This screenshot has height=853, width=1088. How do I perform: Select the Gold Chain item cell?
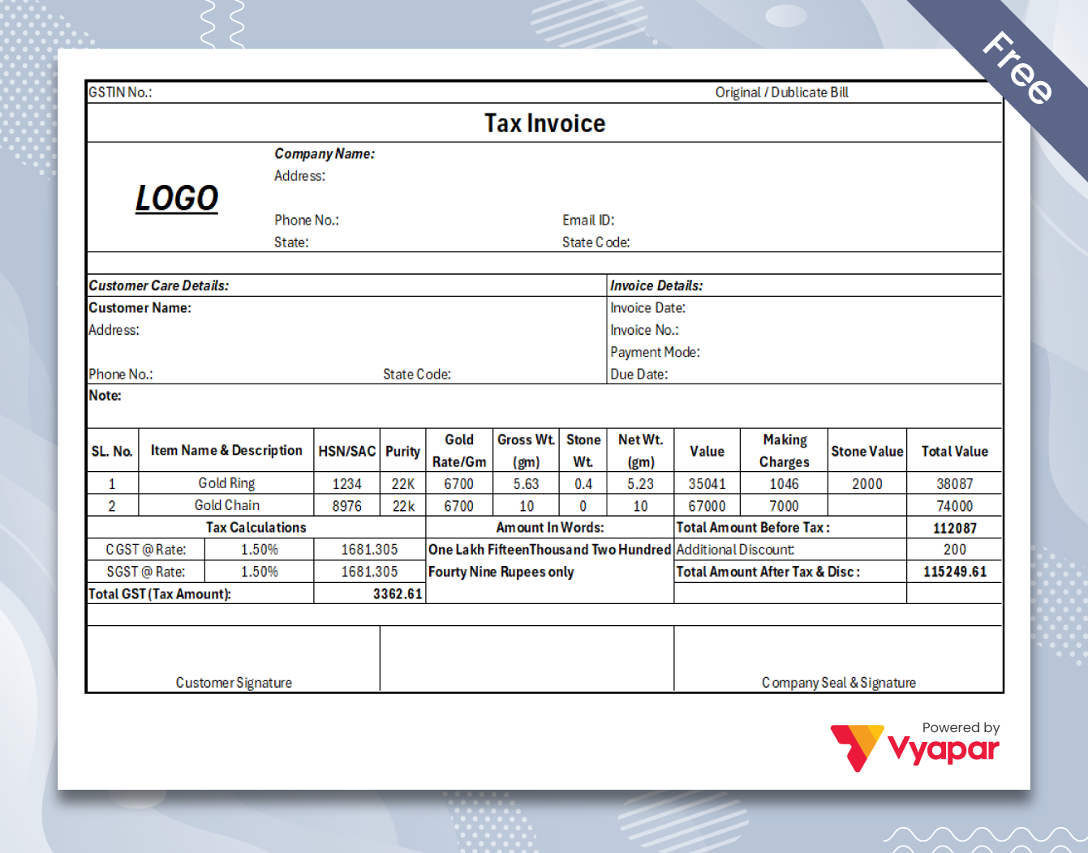(x=227, y=505)
